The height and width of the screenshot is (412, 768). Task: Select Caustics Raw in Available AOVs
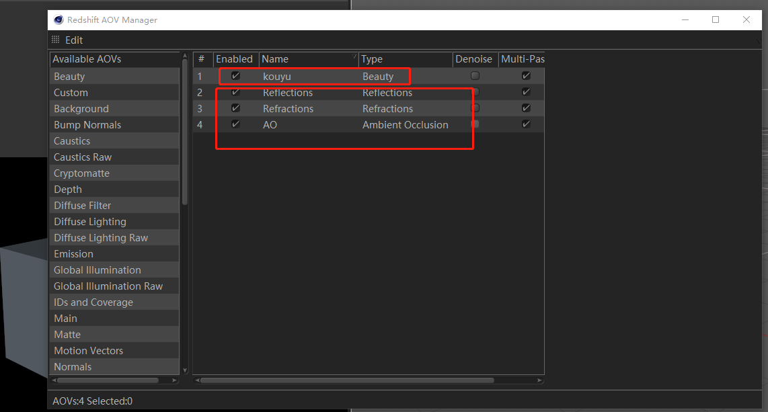(x=114, y=157)
